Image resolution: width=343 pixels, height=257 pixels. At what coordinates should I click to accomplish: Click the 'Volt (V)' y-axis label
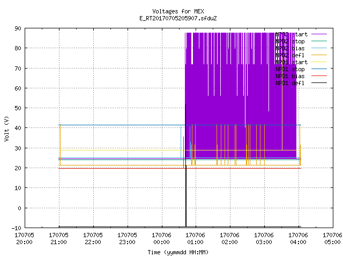(x=6, y=129)
